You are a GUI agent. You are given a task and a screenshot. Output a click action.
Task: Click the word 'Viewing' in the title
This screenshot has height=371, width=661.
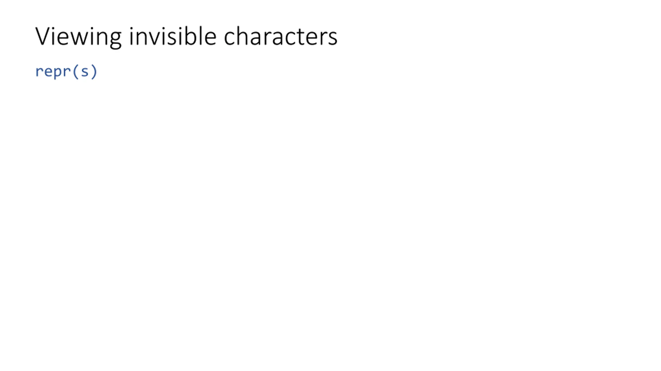(x=78, y=37)
